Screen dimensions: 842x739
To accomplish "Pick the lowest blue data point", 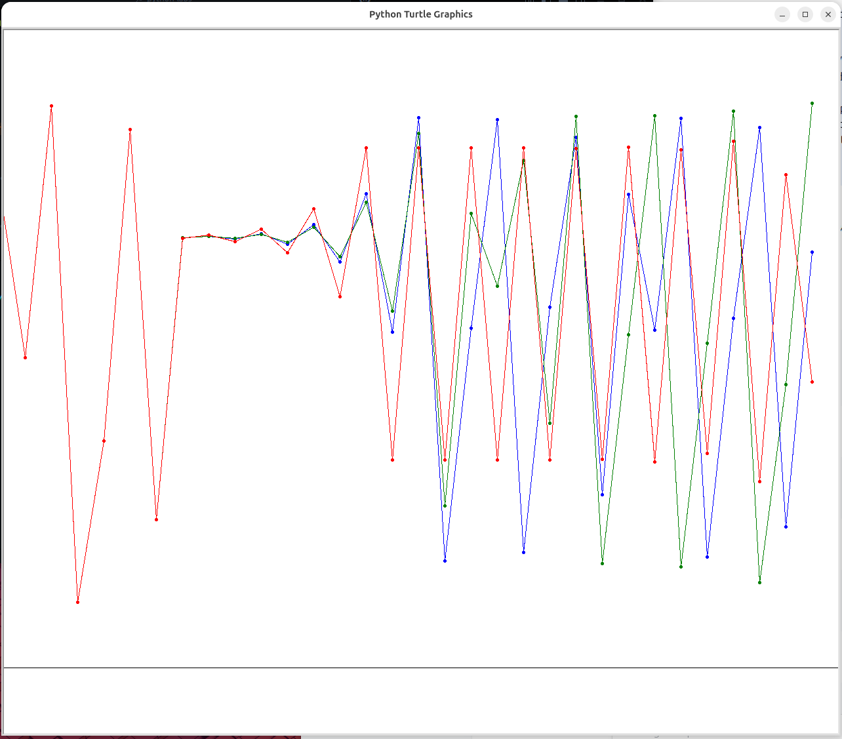I will 445,561.
